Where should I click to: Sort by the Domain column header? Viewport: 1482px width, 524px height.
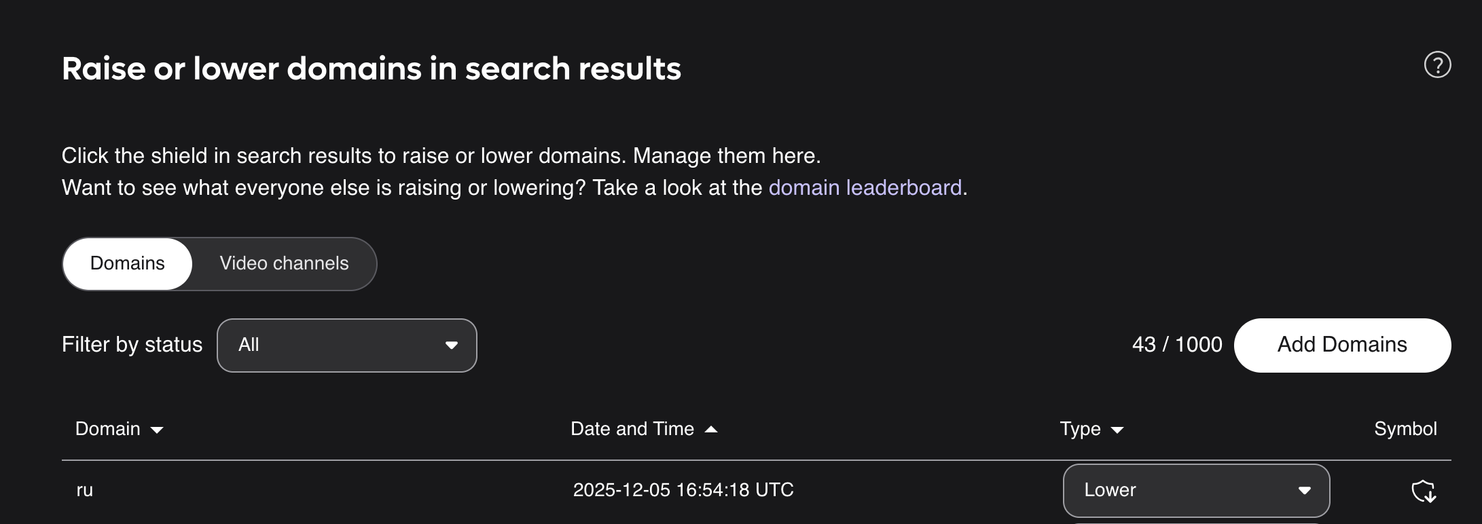pos(108,429)
